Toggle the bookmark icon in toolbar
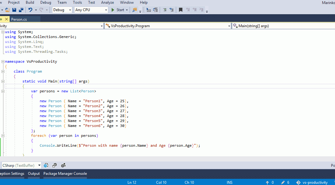This screenshot has height=185, width=335. (181, 10)
